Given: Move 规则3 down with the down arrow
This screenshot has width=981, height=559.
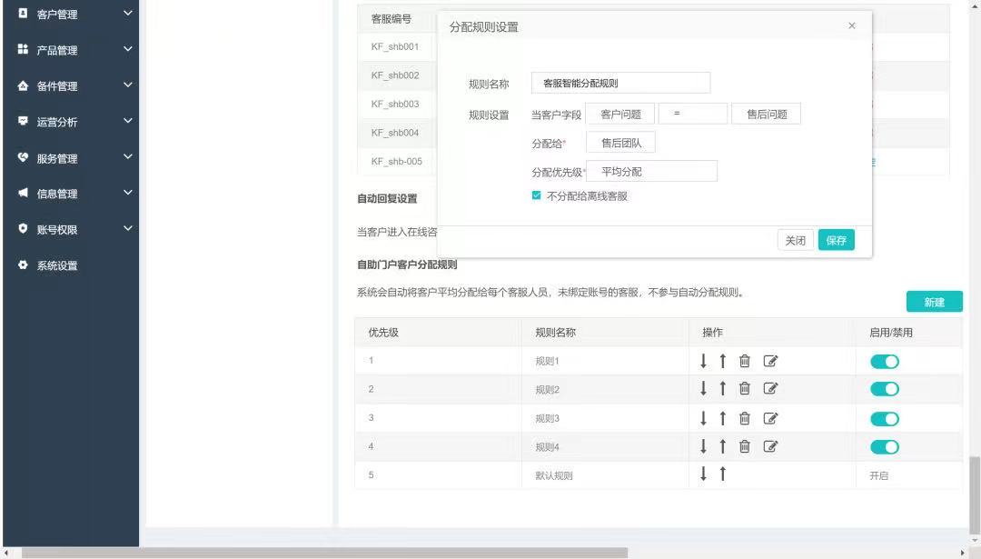Looking at the screenshot, I should (x=703, y=419).
